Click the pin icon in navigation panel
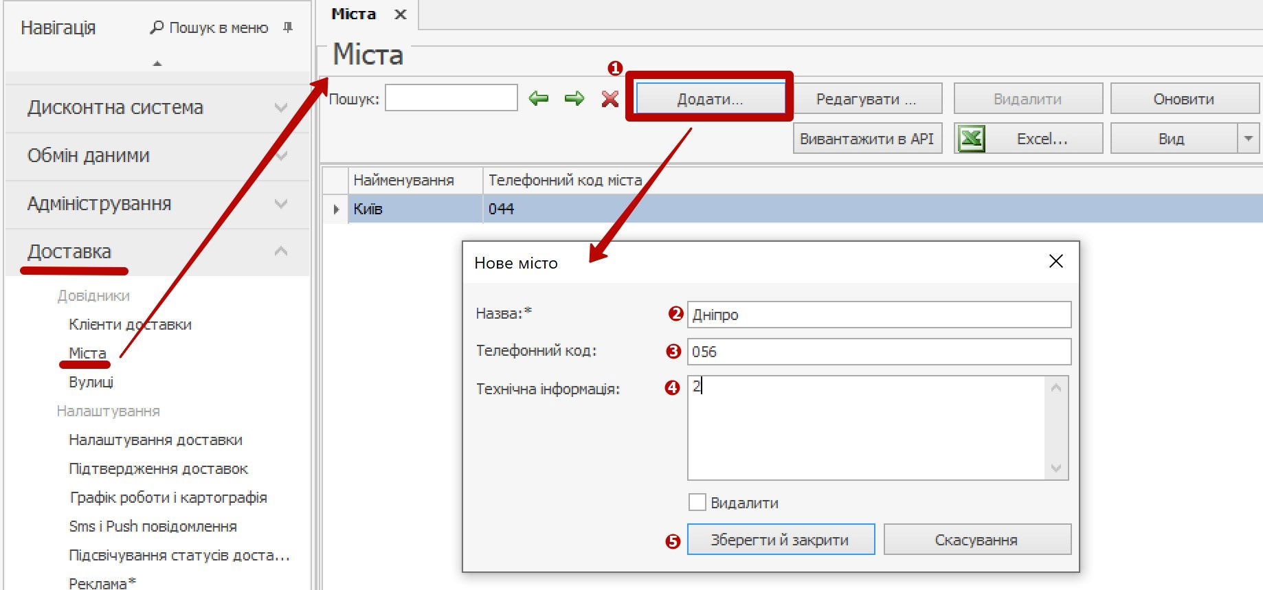Screen dimensions: 1263x590 [x=288, y=27]
